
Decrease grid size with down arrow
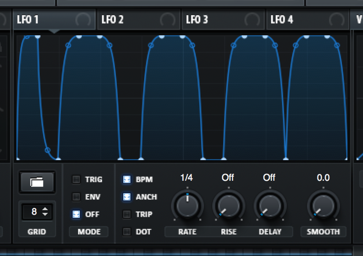45,214
